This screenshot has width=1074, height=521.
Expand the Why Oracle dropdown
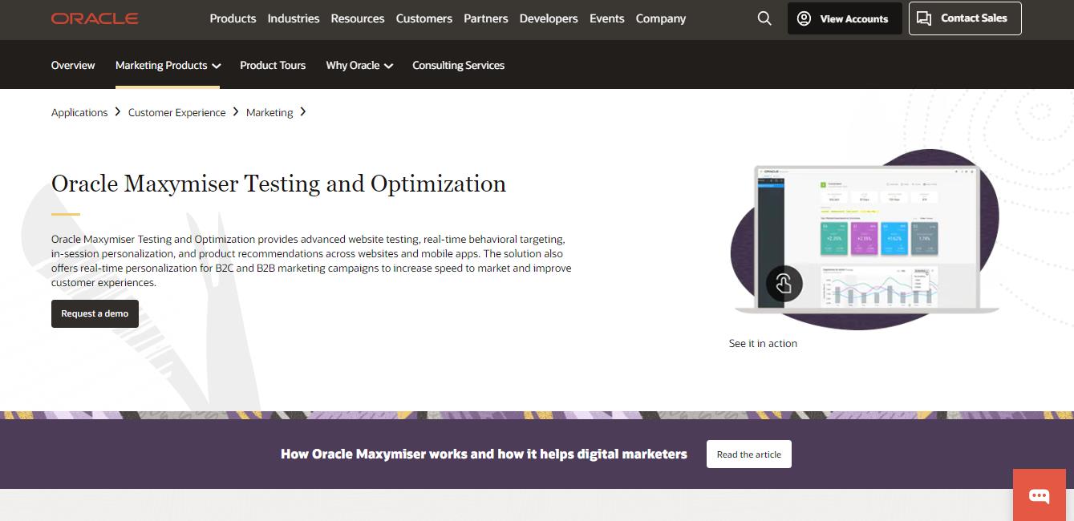[359, 66]
